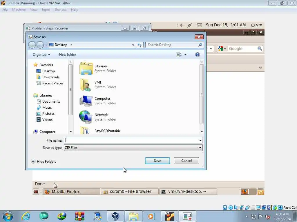Open the Organize menu

pos(41,55)
